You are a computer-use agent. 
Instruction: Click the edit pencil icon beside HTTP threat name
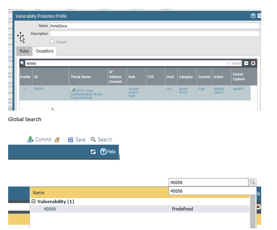[73, 89]
